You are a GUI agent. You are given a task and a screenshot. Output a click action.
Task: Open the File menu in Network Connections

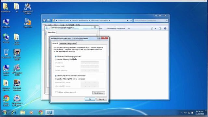click(45, 25)
